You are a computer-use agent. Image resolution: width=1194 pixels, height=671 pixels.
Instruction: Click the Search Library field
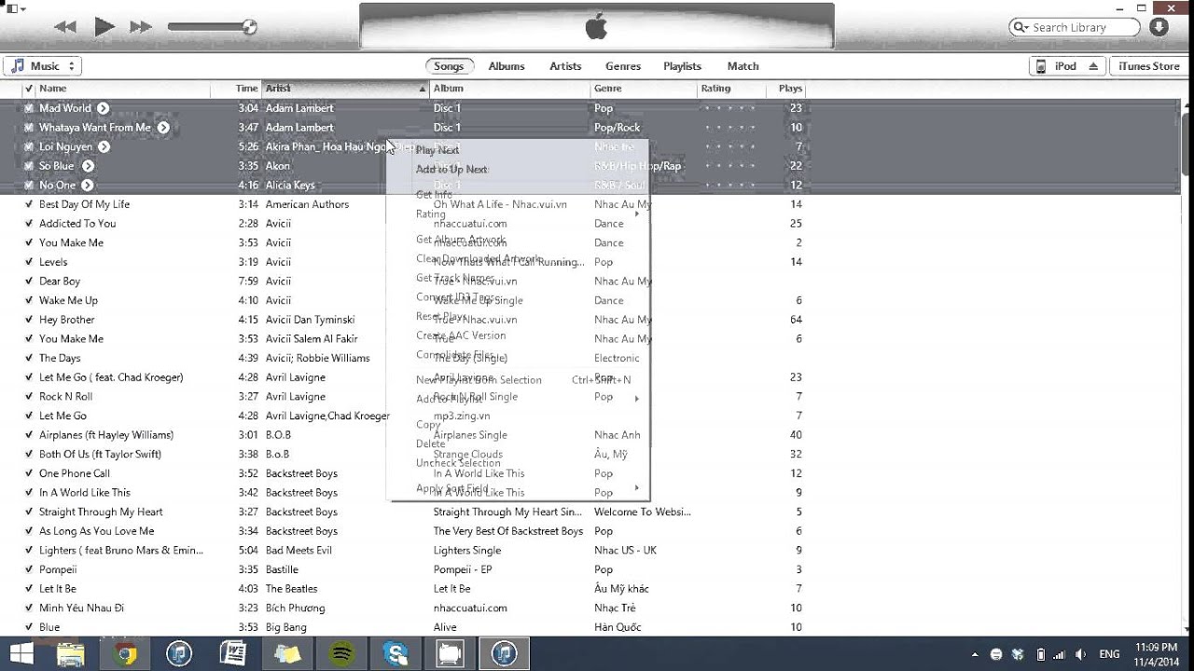pyautogui.click(x=1075, y=28)
